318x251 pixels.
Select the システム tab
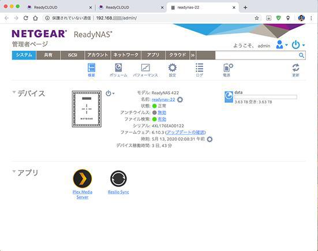[24, 55]
